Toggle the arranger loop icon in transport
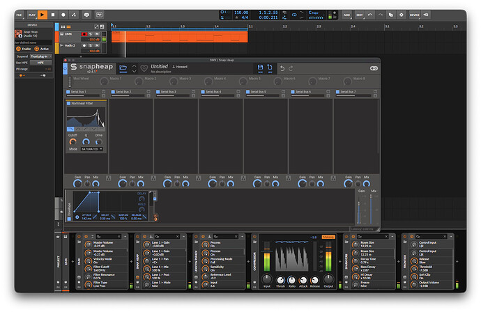 click(x=294, y=15)
